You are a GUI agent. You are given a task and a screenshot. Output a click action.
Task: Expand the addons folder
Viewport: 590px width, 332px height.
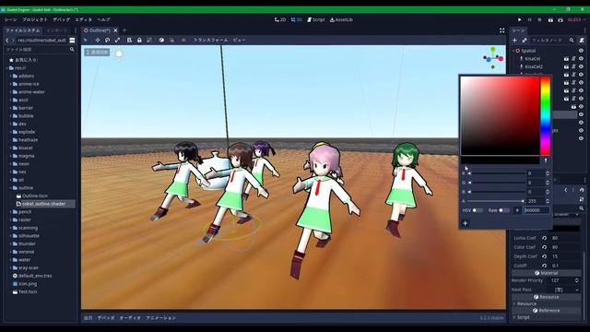[10, 76]
